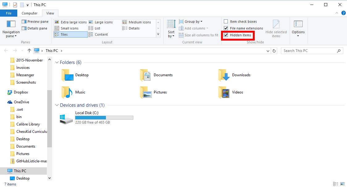This screenshot has width=347, height=187.
Task: Switch to the Computer tab
Action: [29, 13]
